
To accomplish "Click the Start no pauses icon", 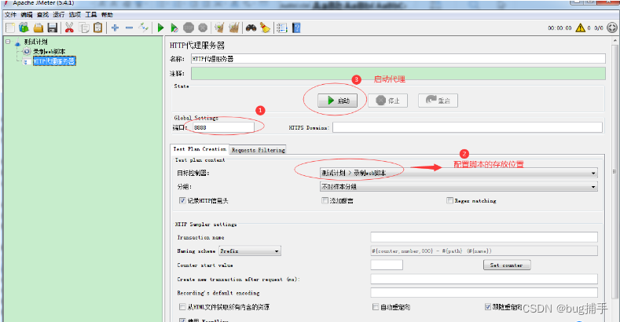I will (174, 27).
